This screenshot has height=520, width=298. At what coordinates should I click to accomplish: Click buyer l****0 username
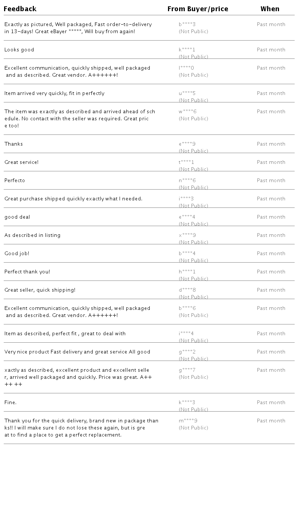(186, 68)
